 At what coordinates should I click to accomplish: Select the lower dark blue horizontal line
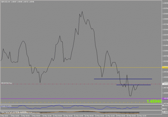tap(134, 85)
